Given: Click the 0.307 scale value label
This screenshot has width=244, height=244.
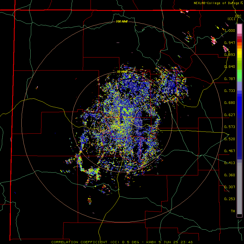Looking at the screenshot, I should click(230, 187).
